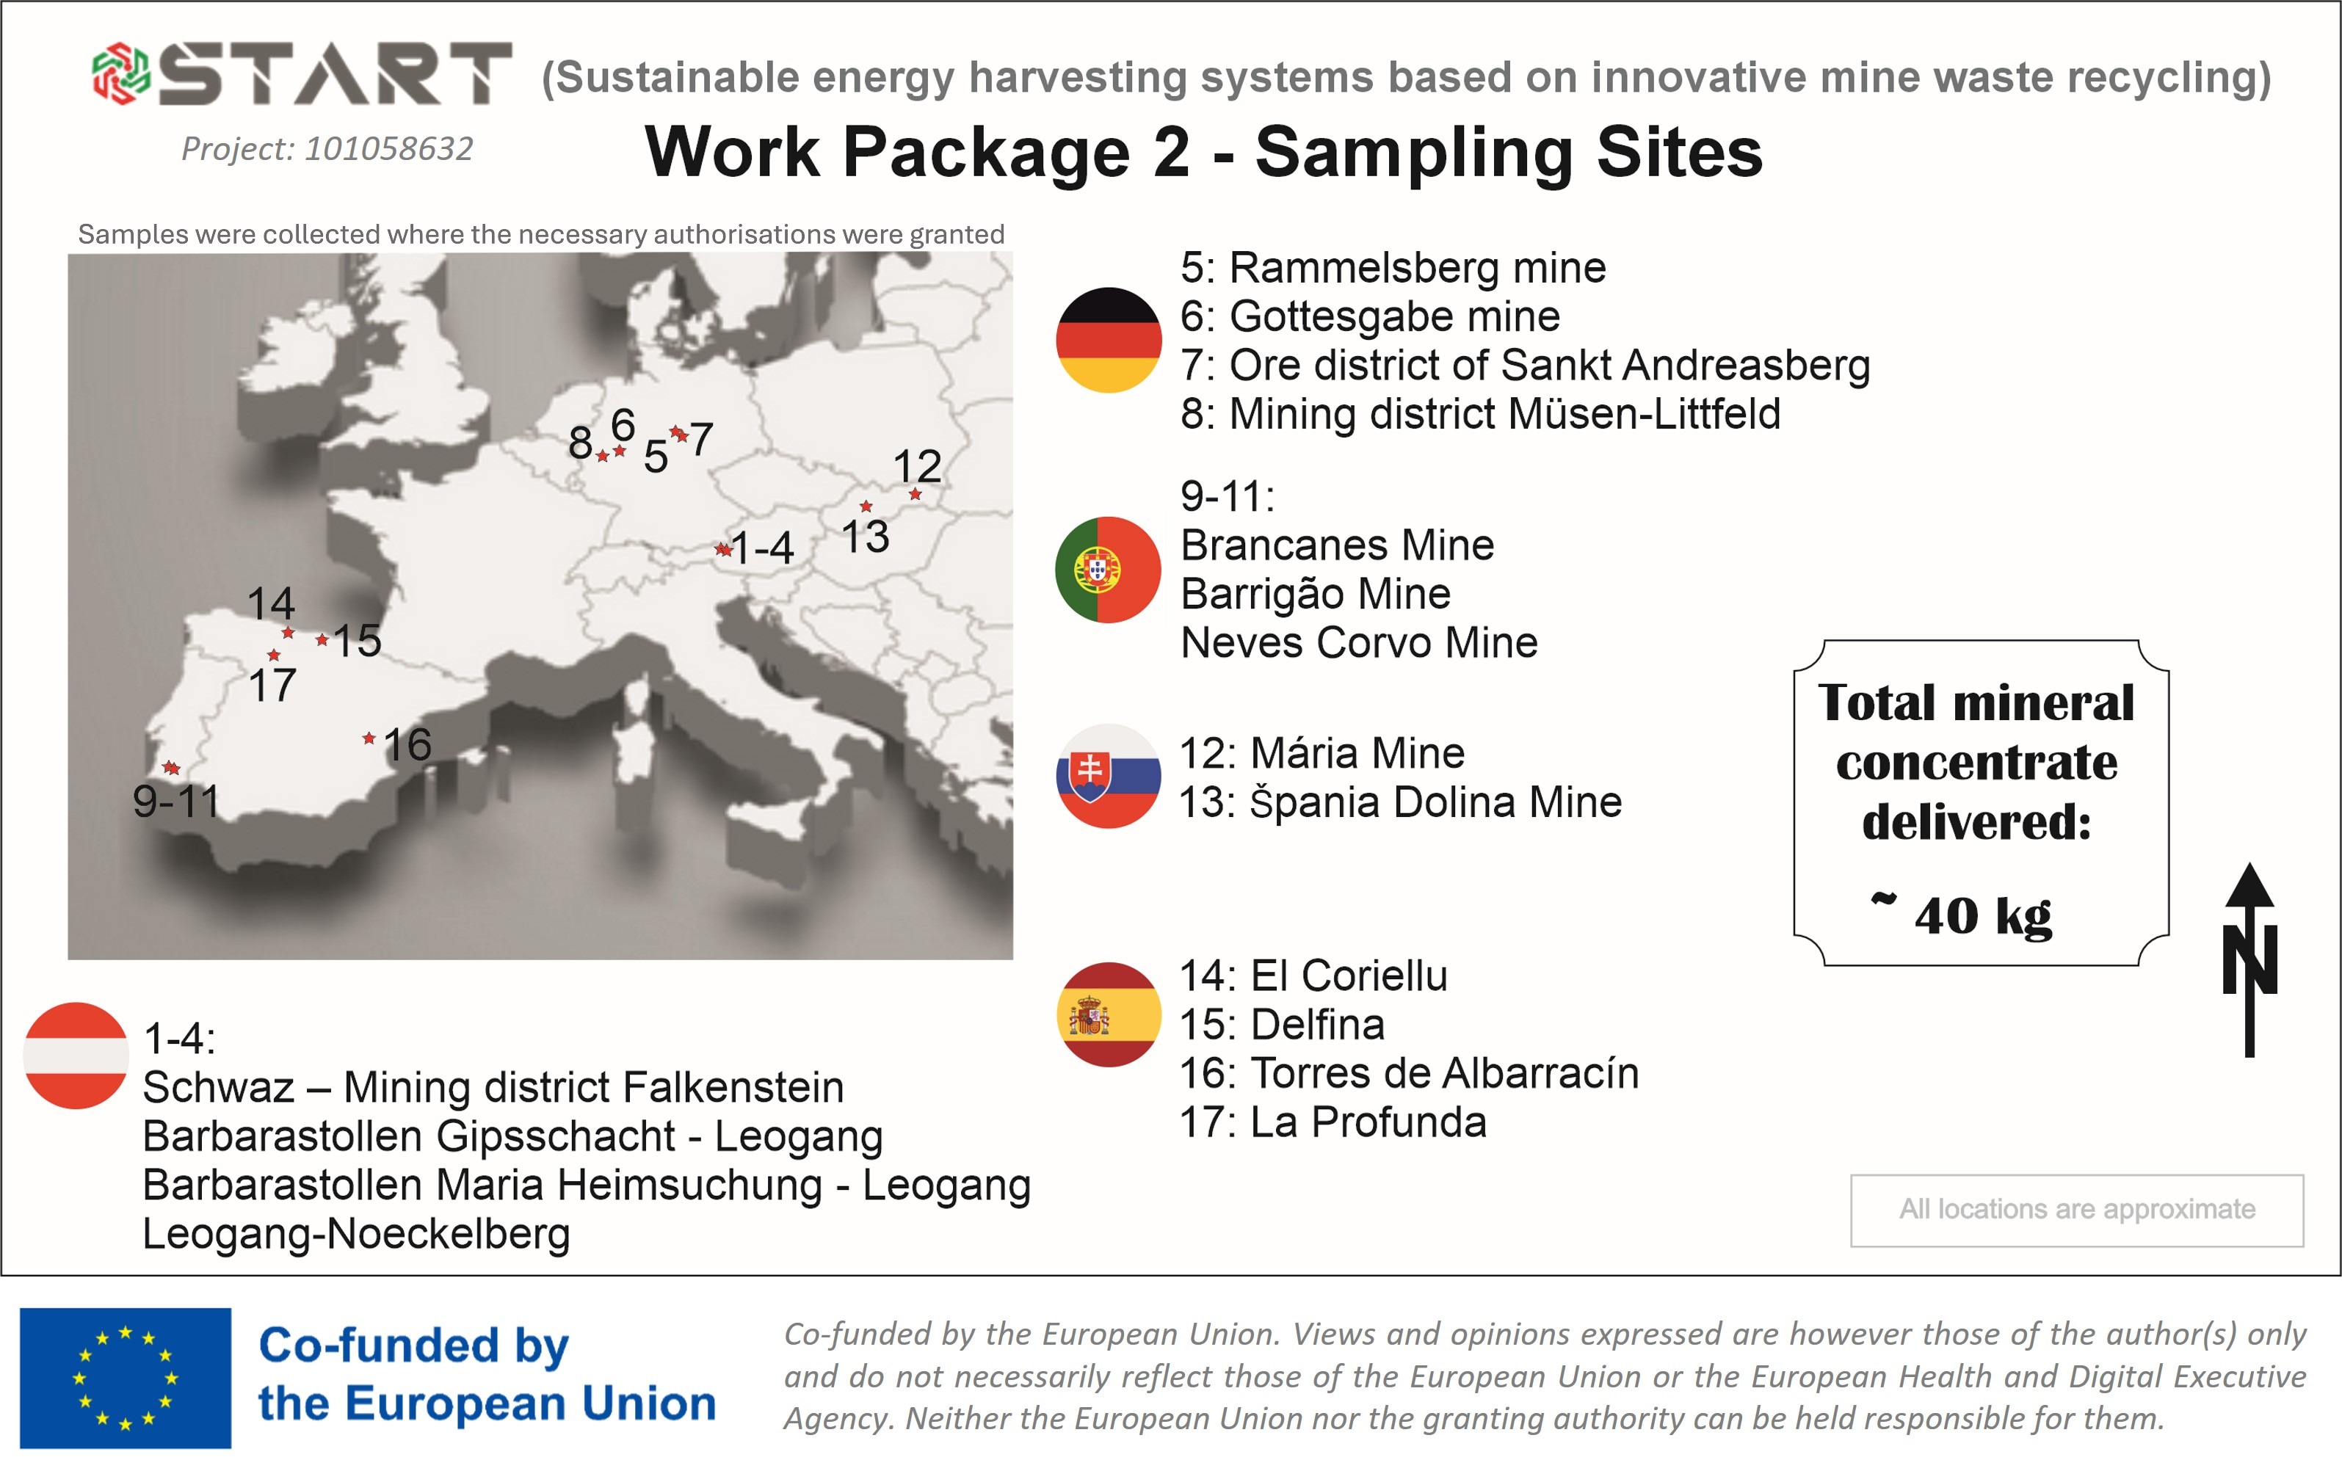The height and width of the screenshot is (1460, 2342).
Task: Click the Torres de Albarracín list entry
Action: click(x=1408, y=1074)
